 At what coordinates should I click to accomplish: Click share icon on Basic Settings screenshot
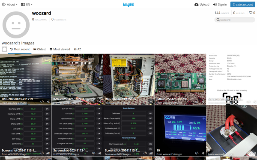pyautogui.click(x=152, y=153)
